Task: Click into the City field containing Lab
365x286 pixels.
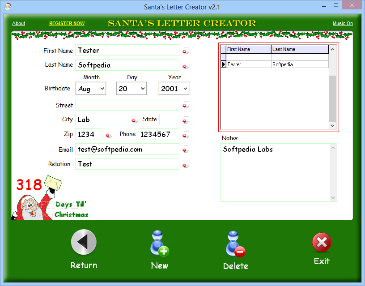Action: pos(102,120)
